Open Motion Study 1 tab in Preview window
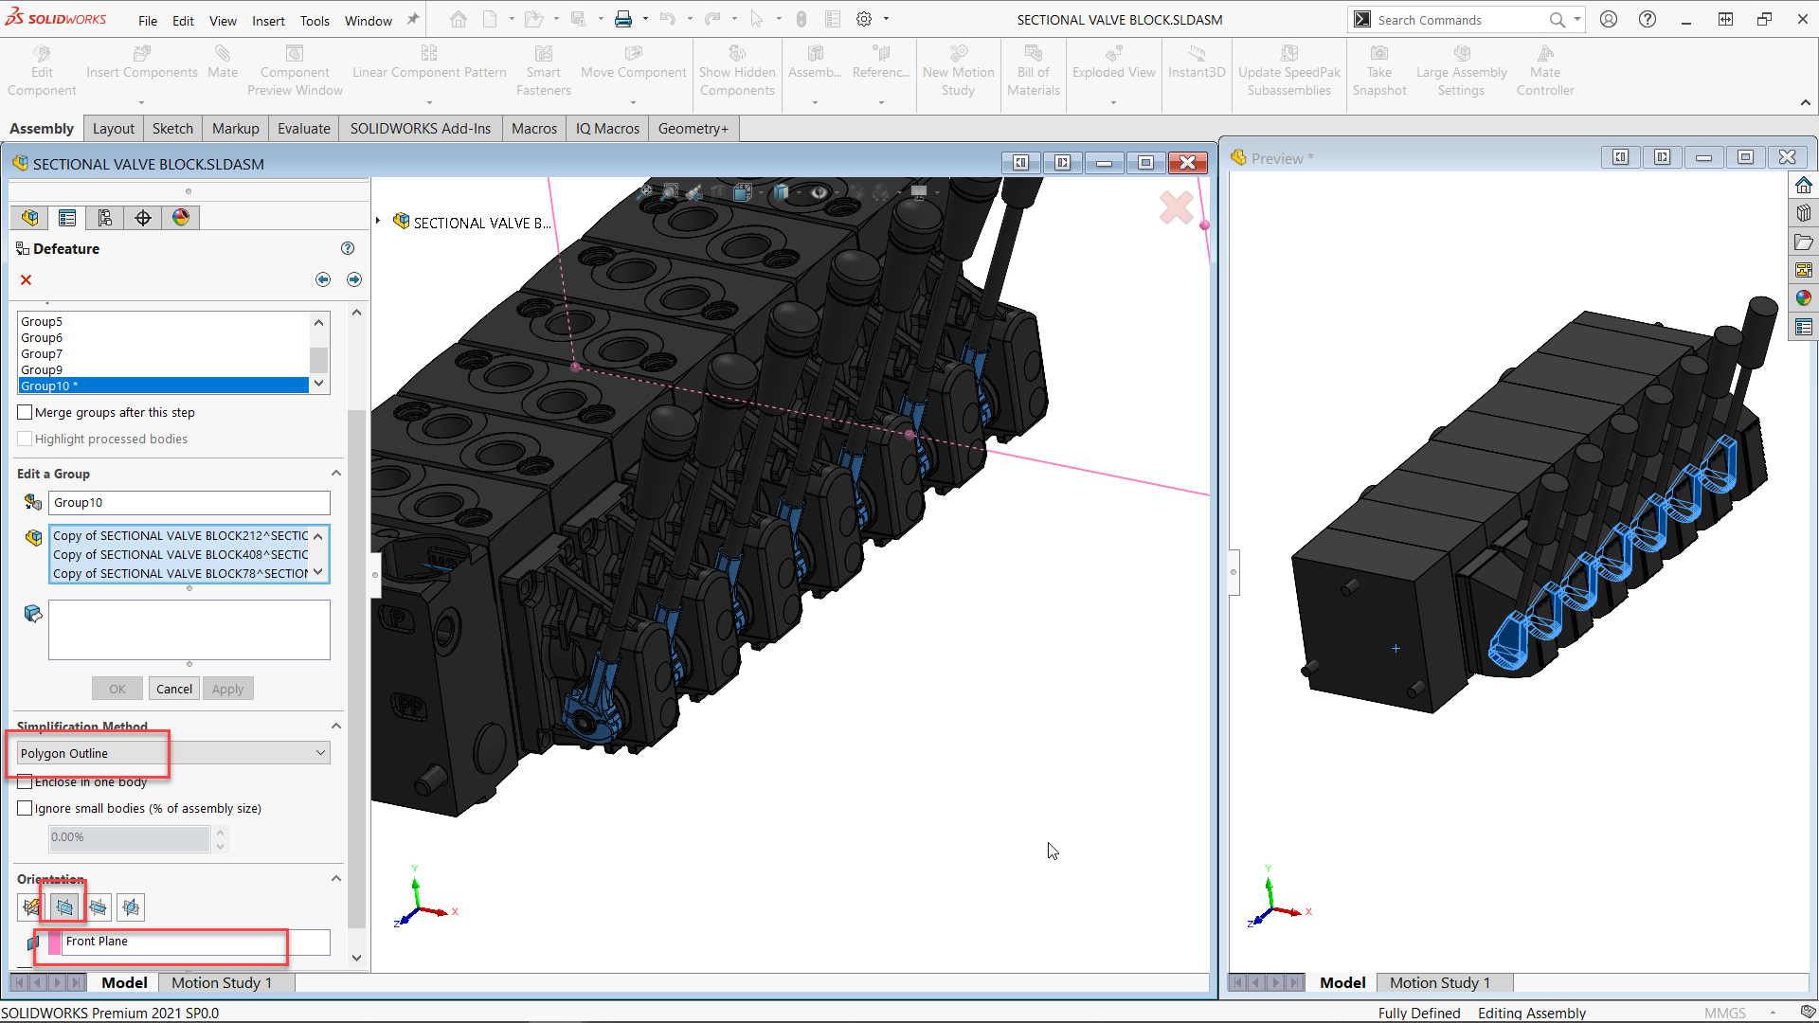1819x1023 pixels. (1440, 983)
